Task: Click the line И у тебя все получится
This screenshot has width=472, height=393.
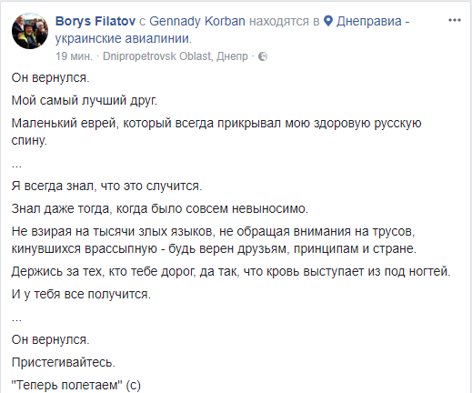Action: pyautogui.click(x=81, y=294)
